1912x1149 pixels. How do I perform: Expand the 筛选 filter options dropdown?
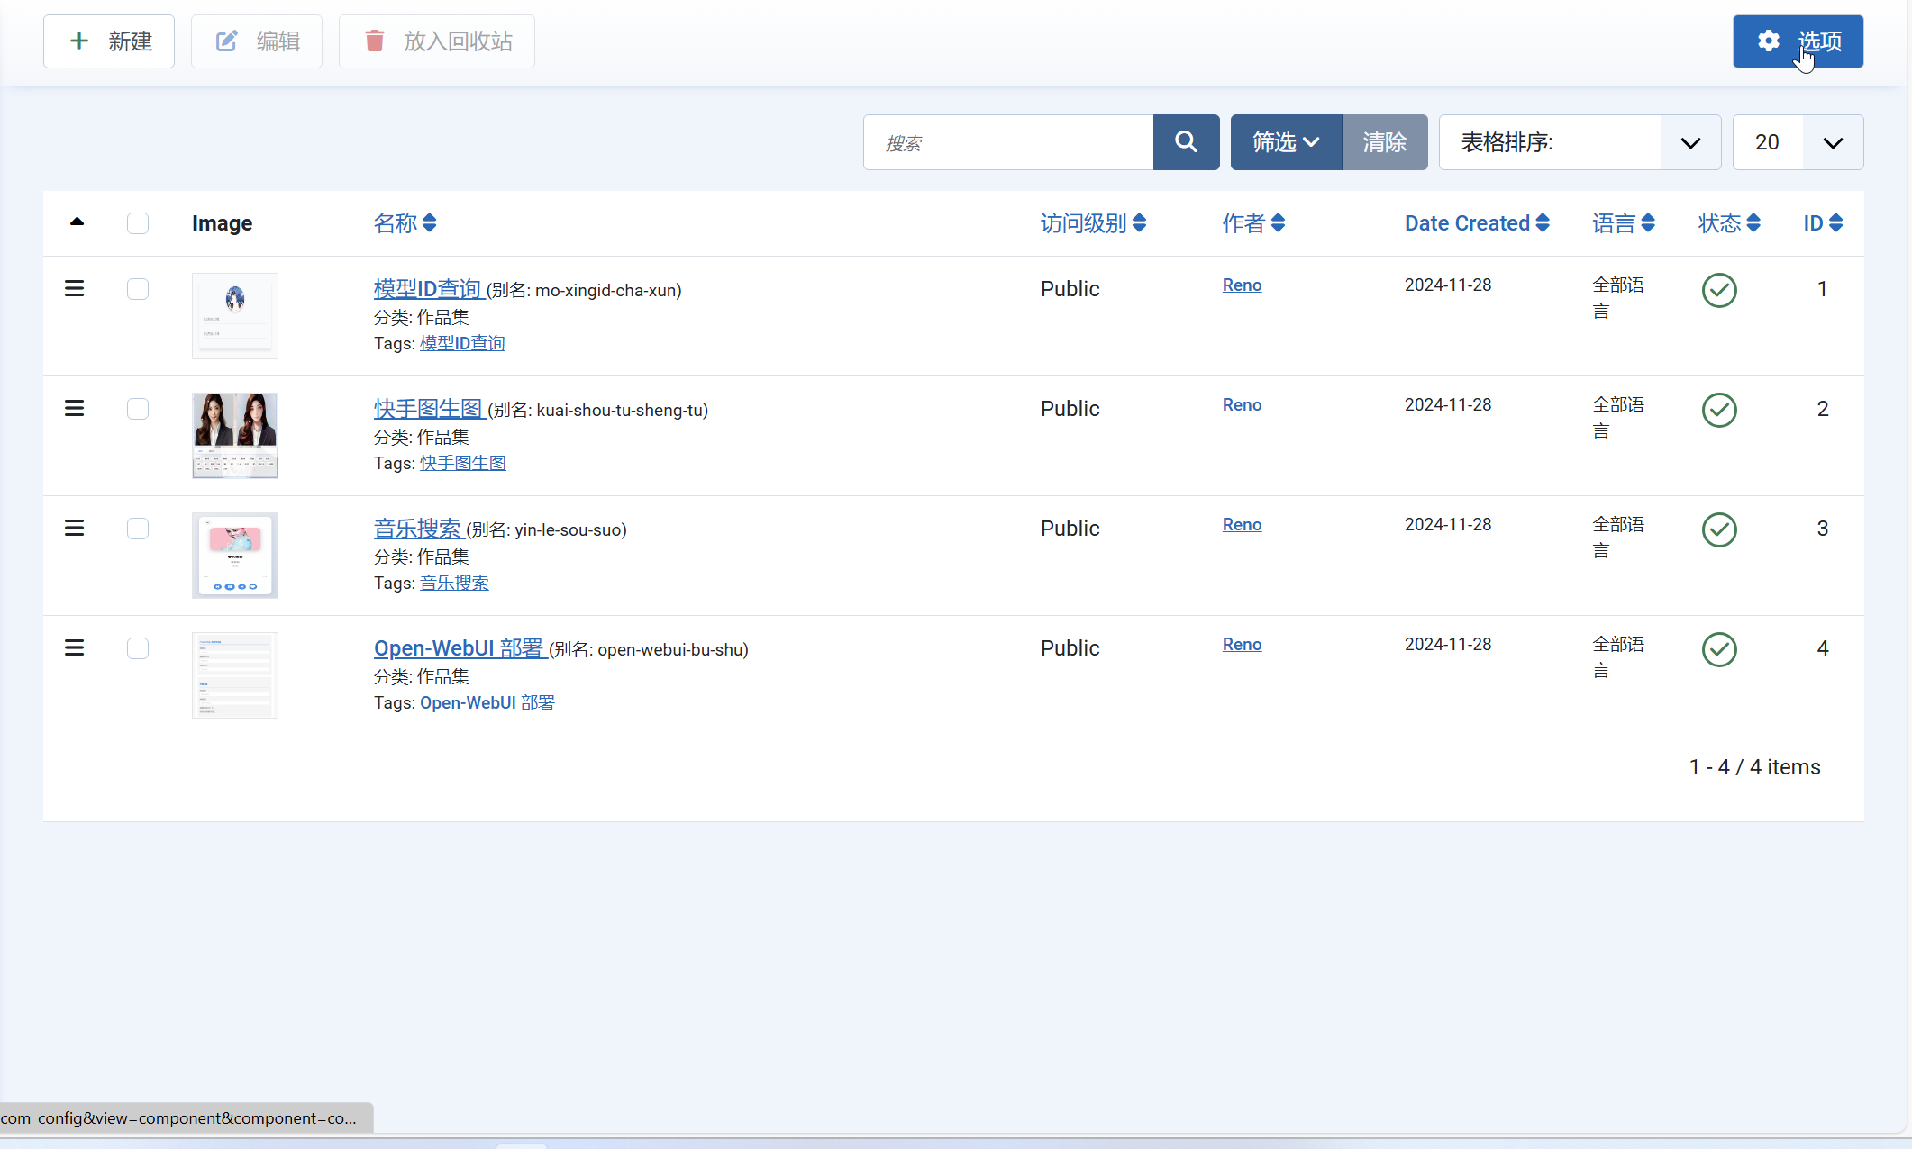(x=1286, y=142)
